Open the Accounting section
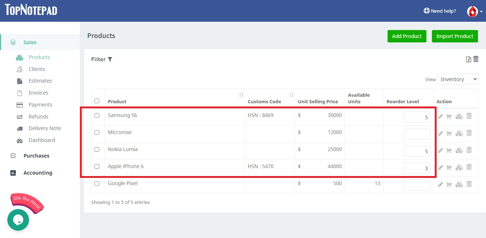Screen dimensions: 486x238 (38, 172)
